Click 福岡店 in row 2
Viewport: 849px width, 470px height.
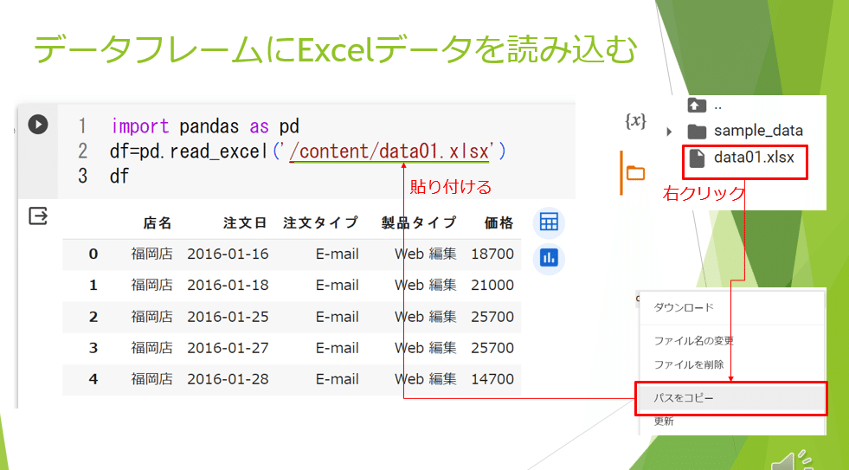coord(151,316)
